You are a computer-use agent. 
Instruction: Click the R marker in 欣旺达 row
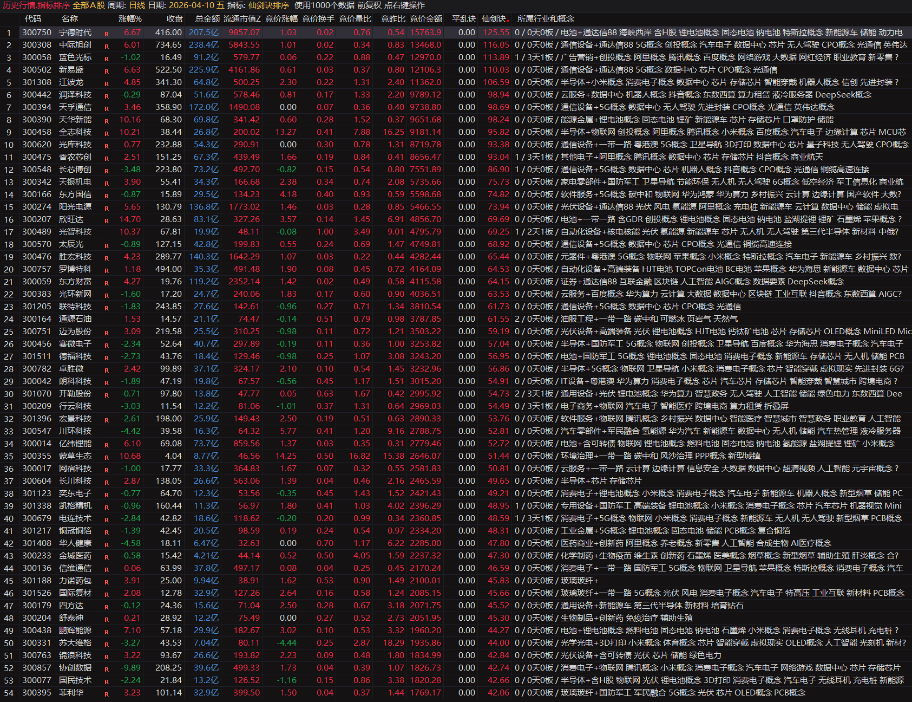tap(107, 220)
